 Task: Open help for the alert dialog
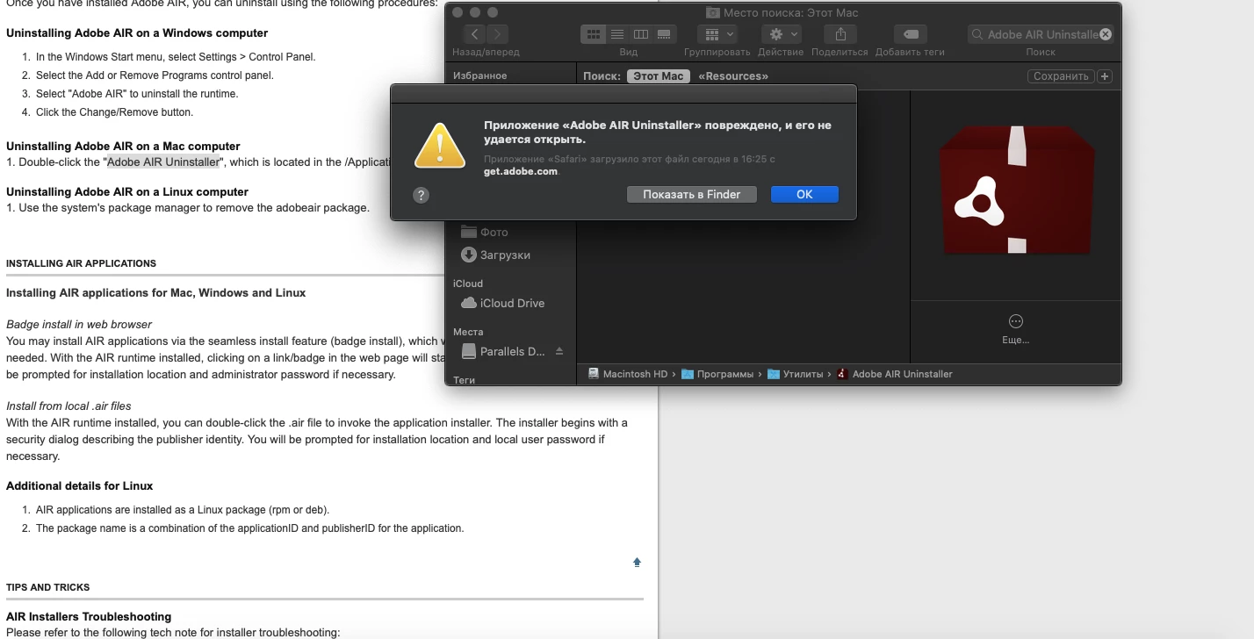pos(421,195)
